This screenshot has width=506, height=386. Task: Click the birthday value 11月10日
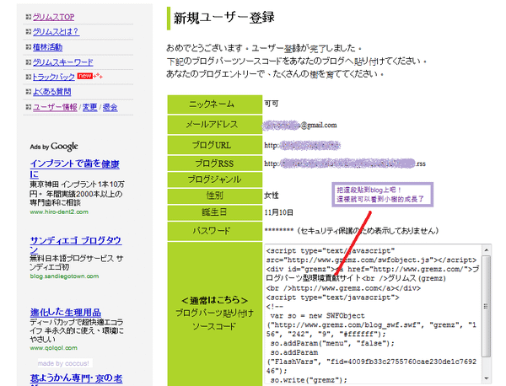click(x=279, y=212)
